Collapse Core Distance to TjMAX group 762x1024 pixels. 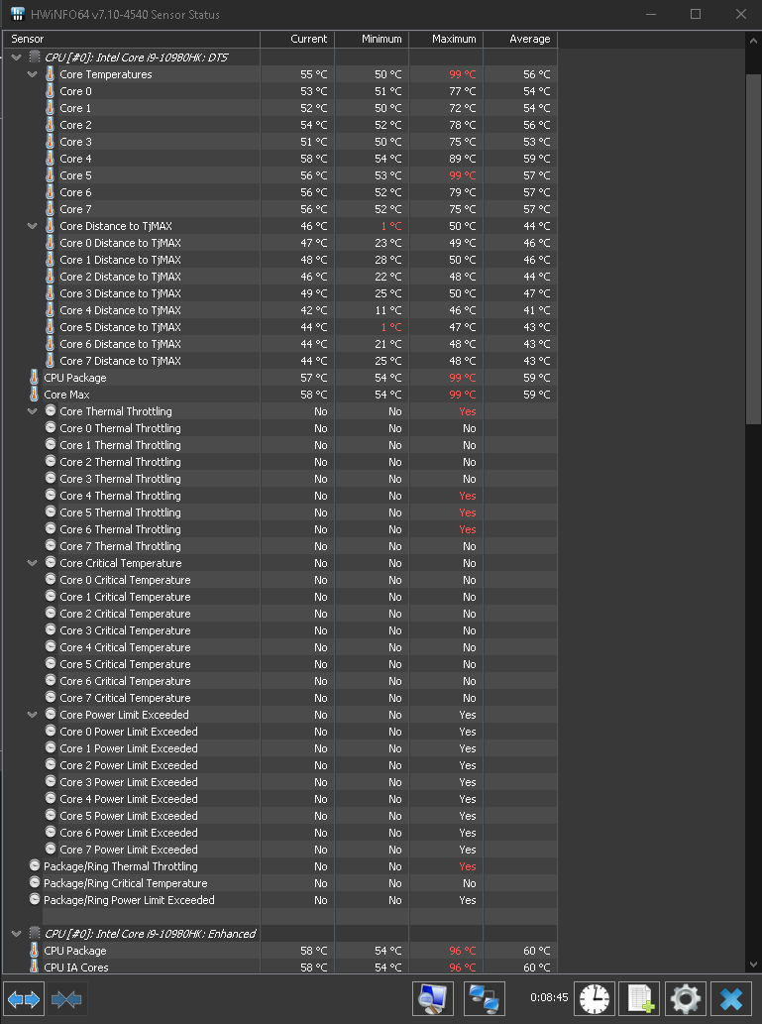[x=32, y=226]
